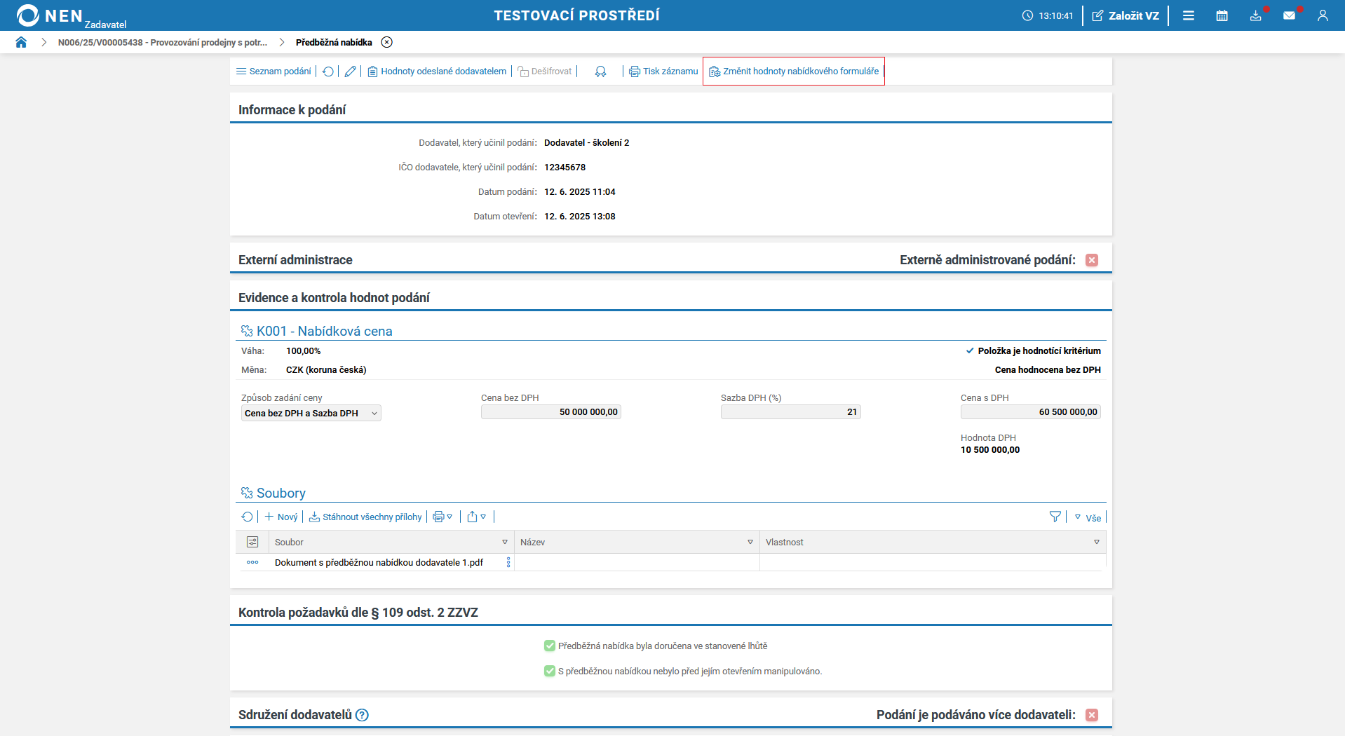Open the Způsob zadání ceny dropdown
Viewport: 1345px width, 736px height.
[x=311, y=413]
